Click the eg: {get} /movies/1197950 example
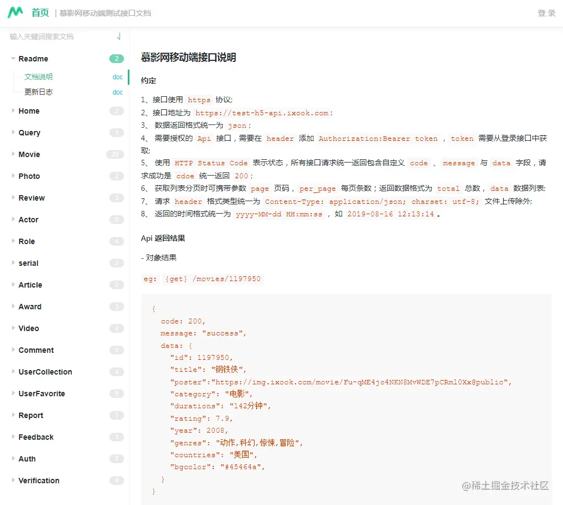Viewport: 563px width, 505px height. click(202, 279)
